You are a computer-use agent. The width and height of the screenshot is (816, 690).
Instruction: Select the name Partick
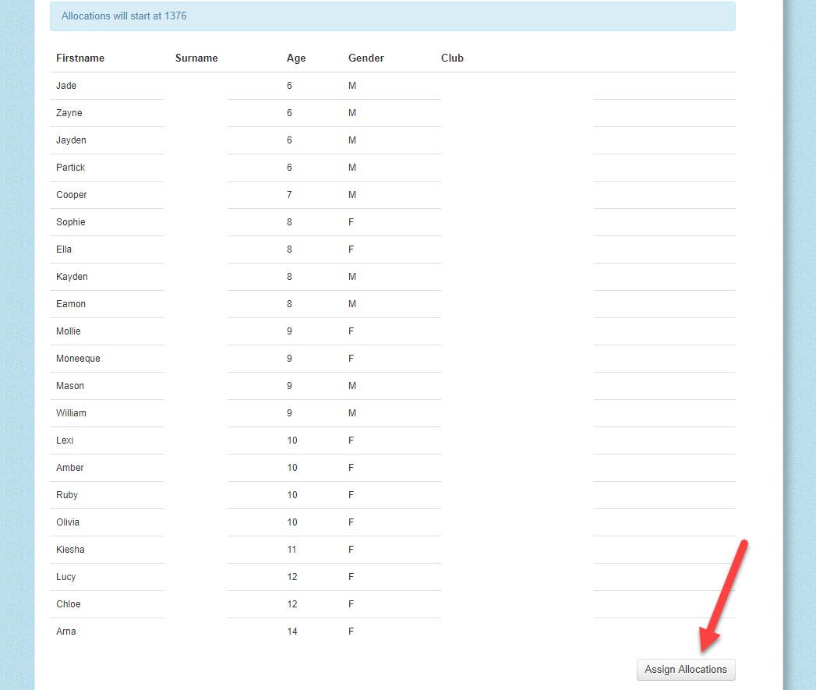tap(71, 167)
